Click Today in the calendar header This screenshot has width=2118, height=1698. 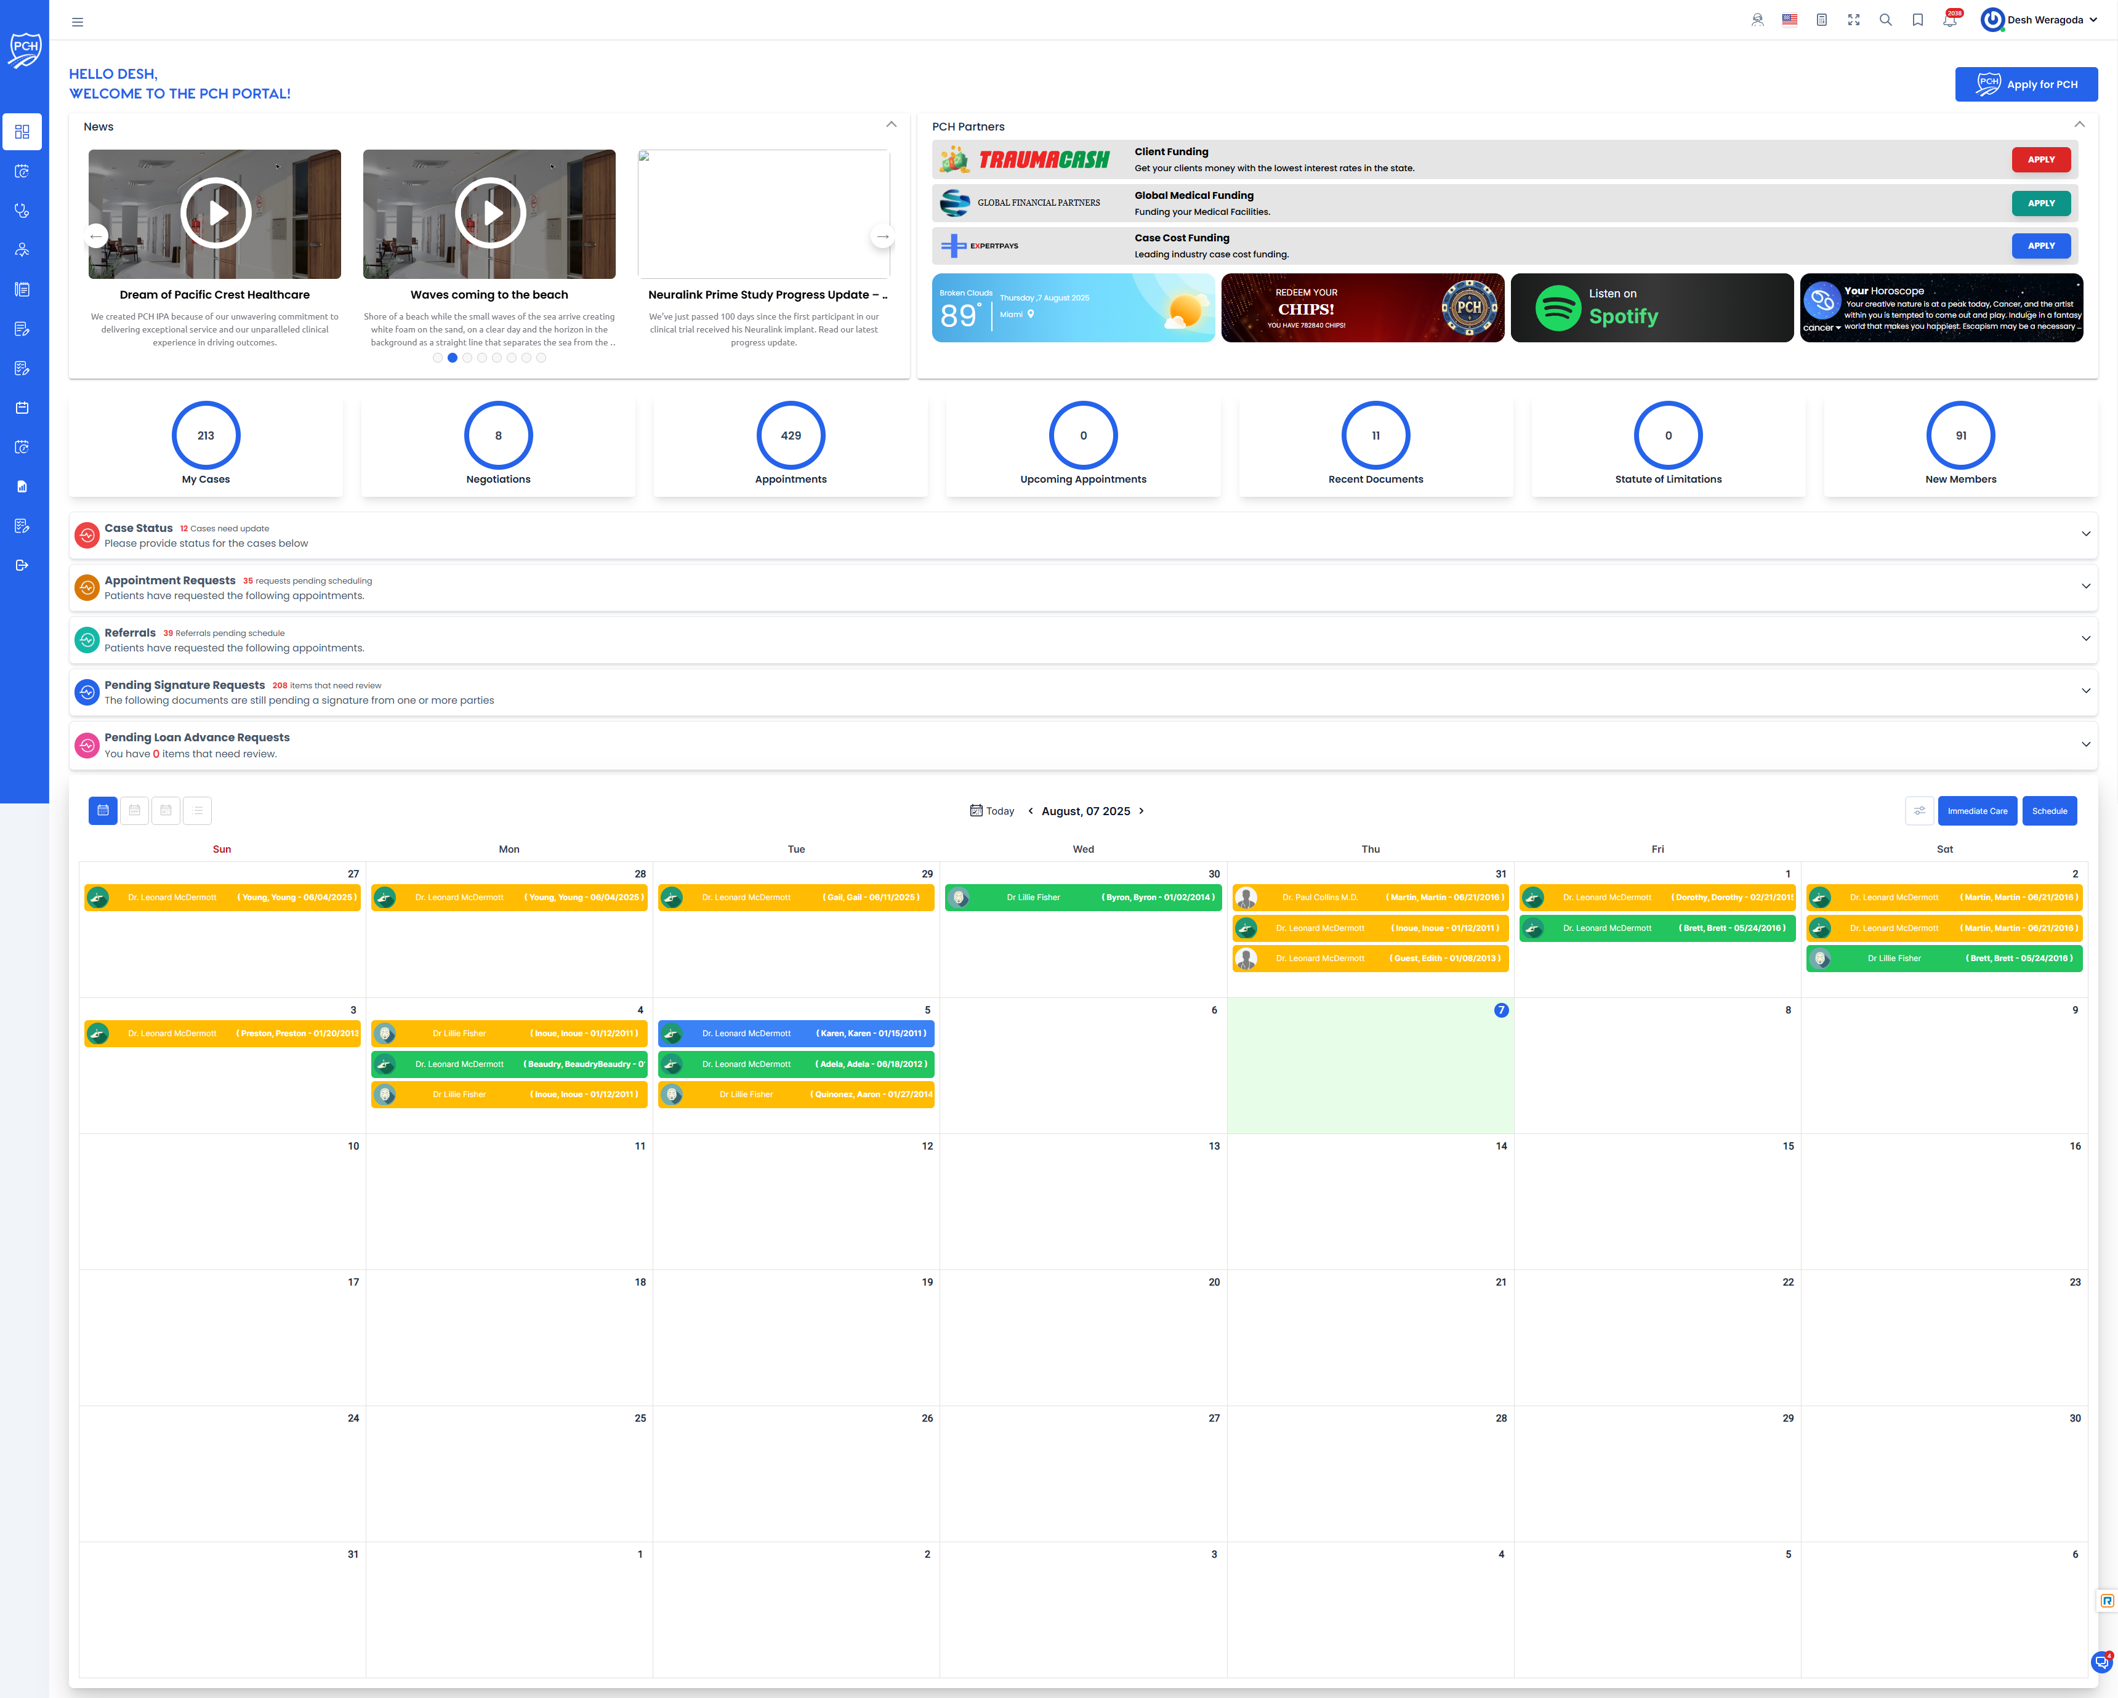[x=994, y=810]
